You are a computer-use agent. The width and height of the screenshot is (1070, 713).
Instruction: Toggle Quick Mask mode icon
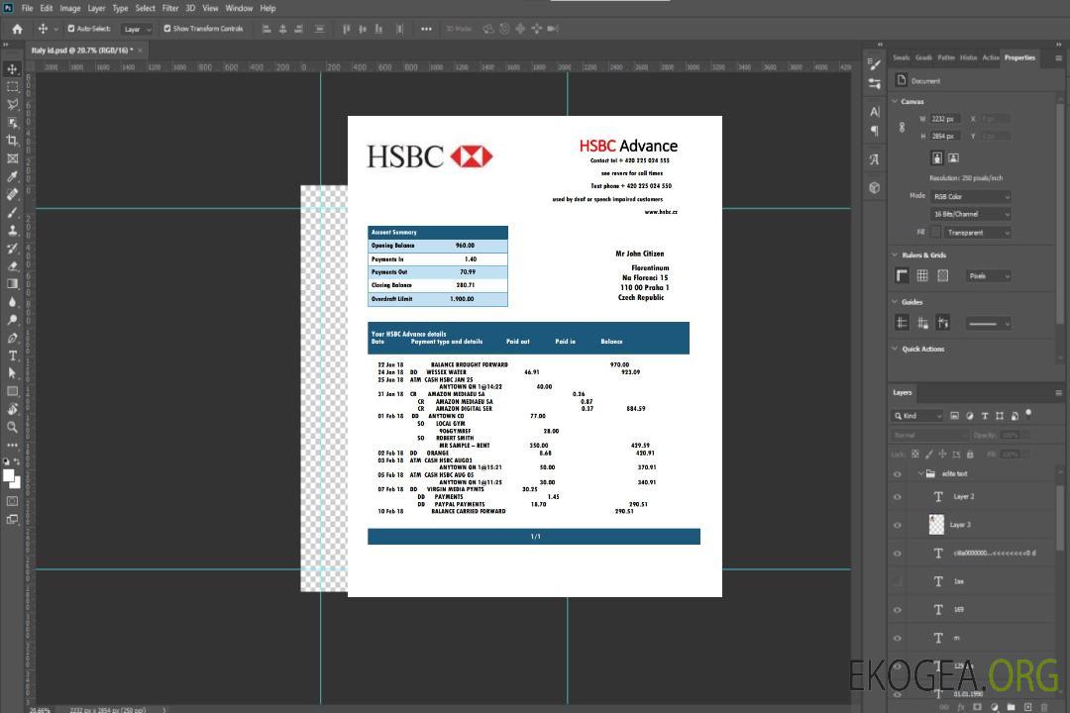coord(12,501)
